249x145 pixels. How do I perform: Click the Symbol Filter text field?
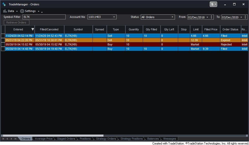44,17
